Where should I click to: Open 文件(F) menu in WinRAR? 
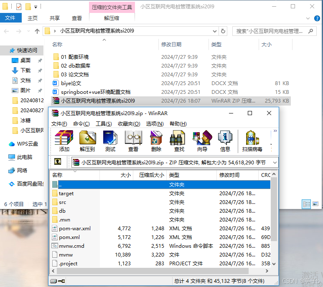click(x=59, y=124)
